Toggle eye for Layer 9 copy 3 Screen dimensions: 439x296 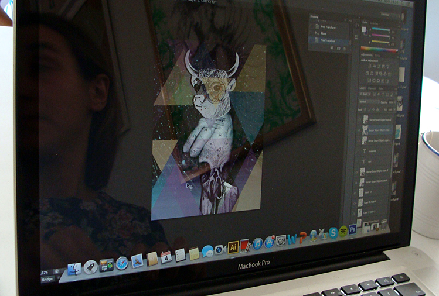[x=355, y=202]
